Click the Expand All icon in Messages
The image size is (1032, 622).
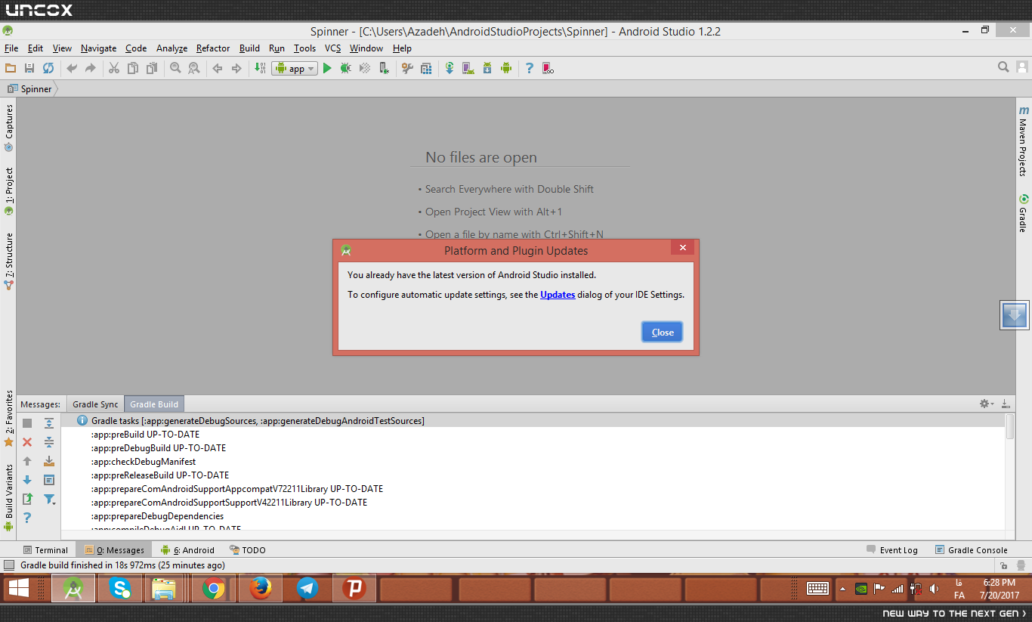[49, 423]
